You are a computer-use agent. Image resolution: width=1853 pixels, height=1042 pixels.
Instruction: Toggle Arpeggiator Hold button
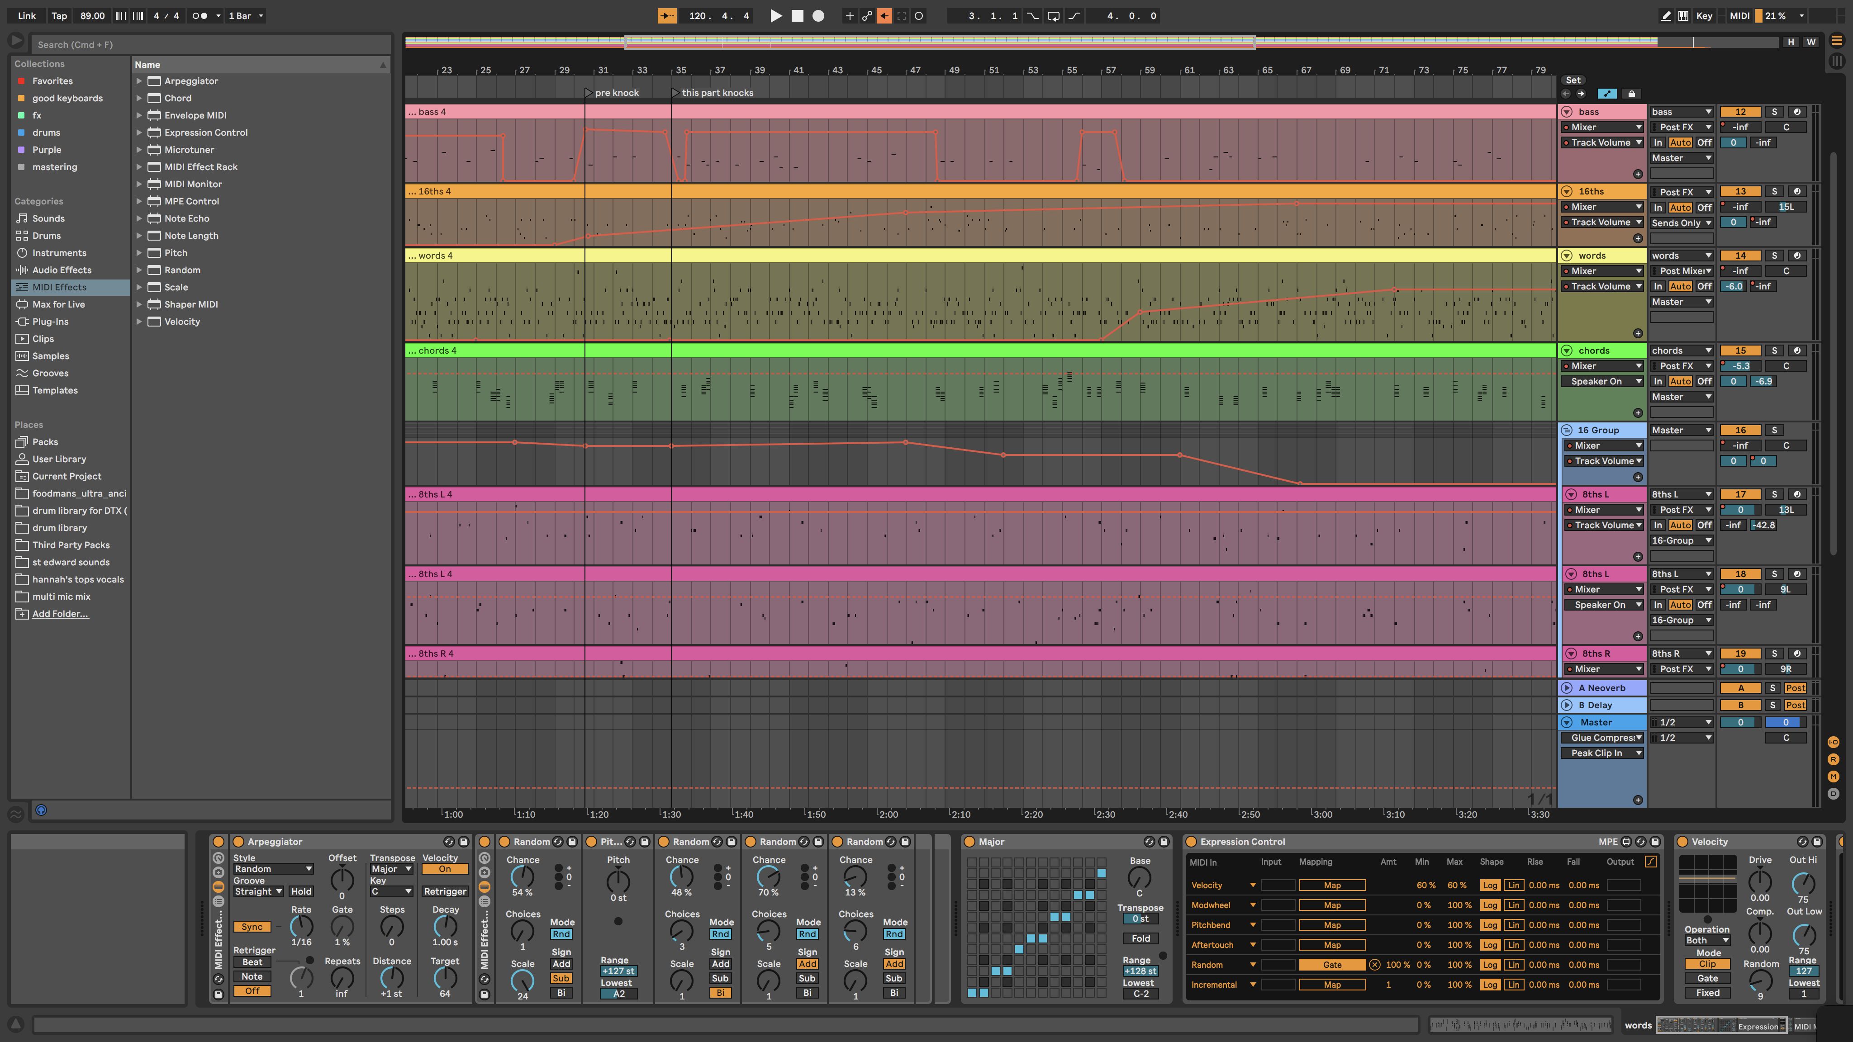[301, 892]
